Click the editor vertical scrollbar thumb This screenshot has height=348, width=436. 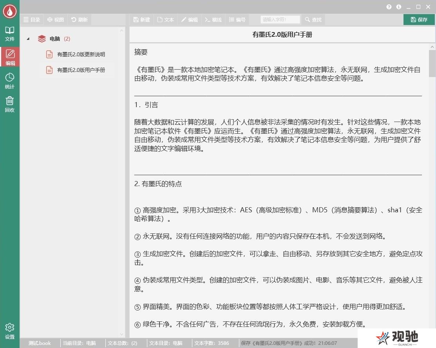pyautogui.click(x=432, y=64)
